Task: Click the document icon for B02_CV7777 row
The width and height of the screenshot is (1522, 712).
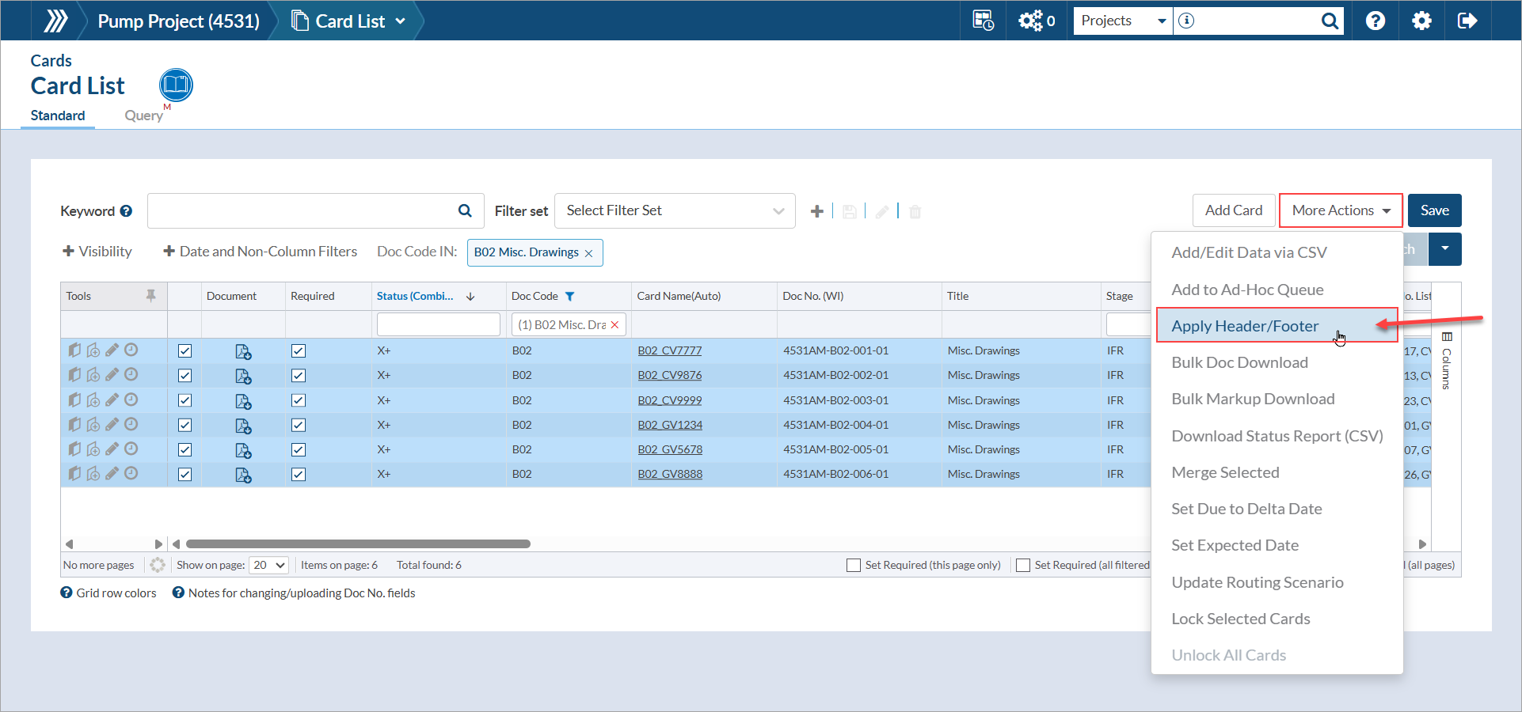Action: (x=243, y=351)
